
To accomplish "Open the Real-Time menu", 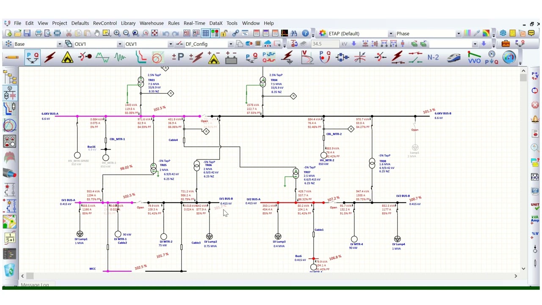I will (x=194, y=23).
